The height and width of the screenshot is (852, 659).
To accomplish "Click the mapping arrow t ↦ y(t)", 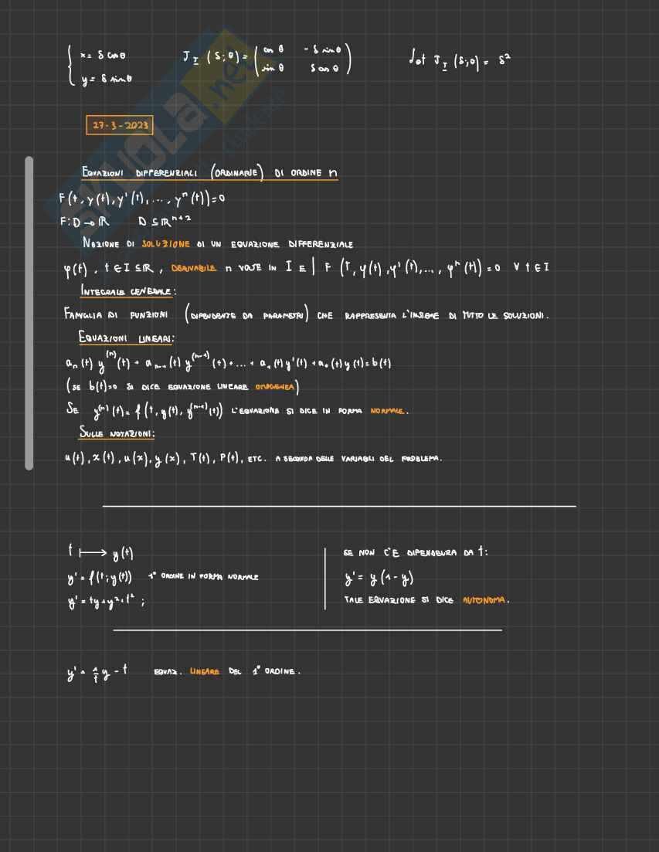I will (100, 553).
